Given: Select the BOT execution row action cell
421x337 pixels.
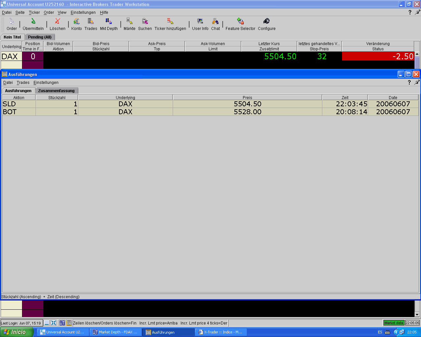Looking at the screenshot, I should coord(19,112).
